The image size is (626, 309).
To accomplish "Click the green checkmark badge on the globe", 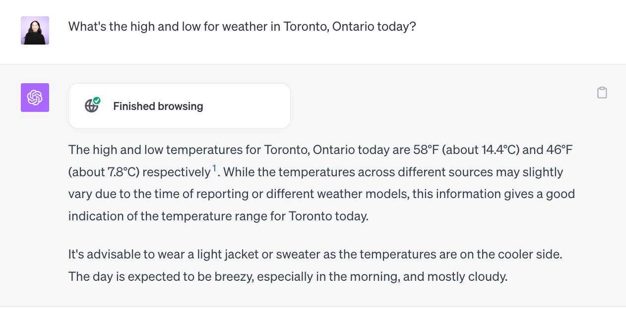I will (x=97, y=101).
